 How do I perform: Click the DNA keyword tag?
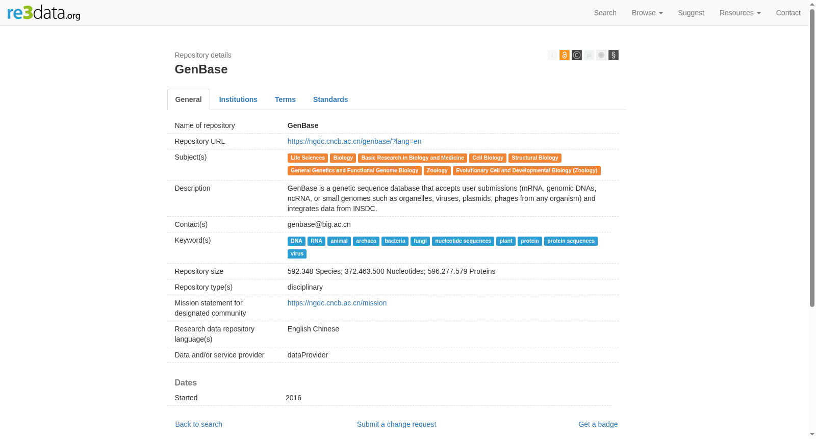296,241
